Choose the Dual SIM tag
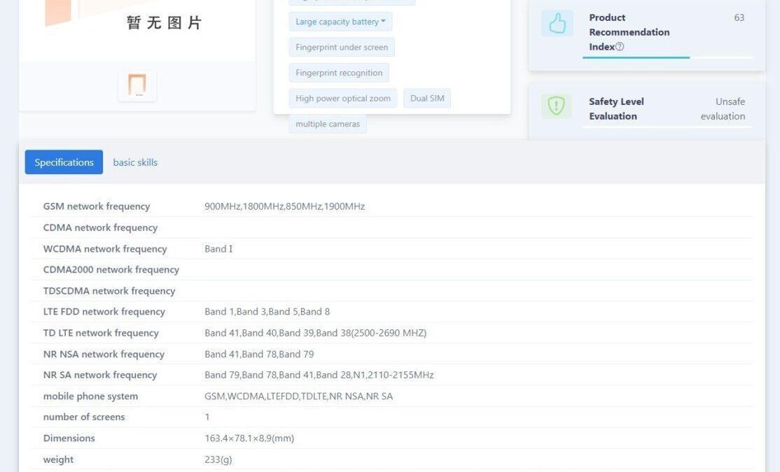The height and width of the screenshot is (472, 780). (427, 99)
